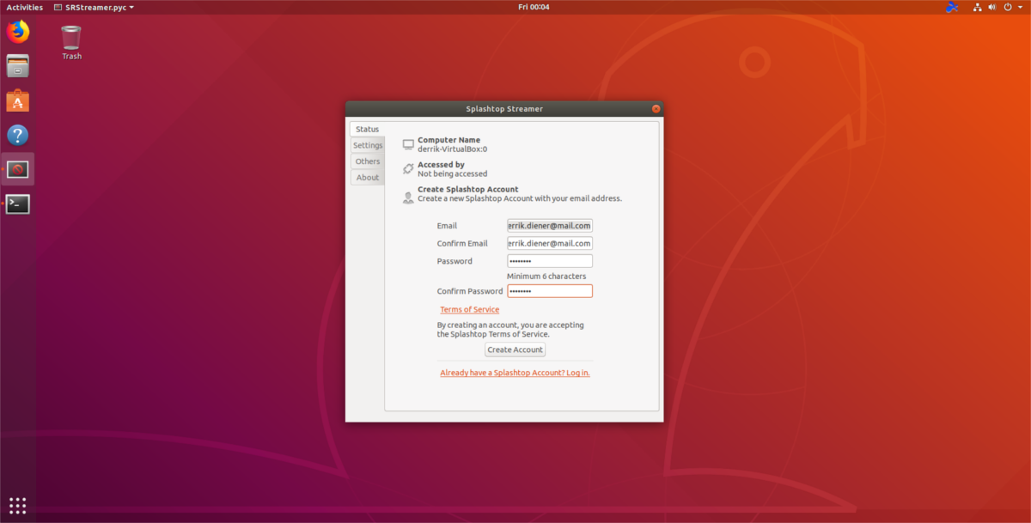Screen dimensions: 1031x523
Task: Click Activities in the top bar
Action: click(24, 7)
